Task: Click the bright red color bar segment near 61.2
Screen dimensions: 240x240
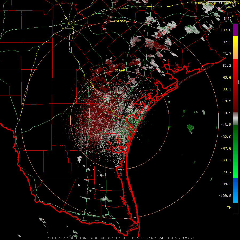Action: (x=235, y=65)
